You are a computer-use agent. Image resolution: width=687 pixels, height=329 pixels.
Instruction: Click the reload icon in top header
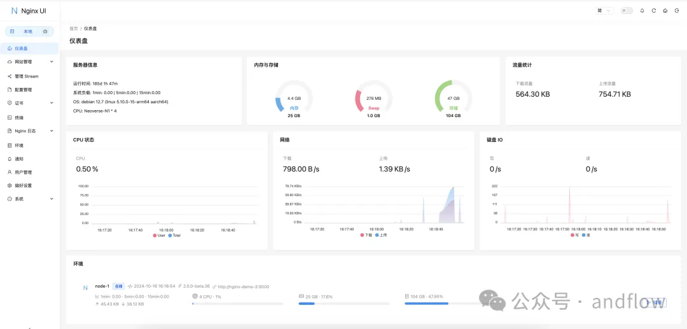(653, 11)
